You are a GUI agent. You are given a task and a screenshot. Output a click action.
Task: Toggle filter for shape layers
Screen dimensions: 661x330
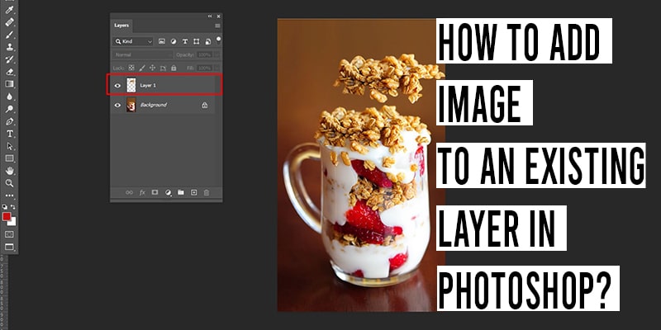click(197, 42)
